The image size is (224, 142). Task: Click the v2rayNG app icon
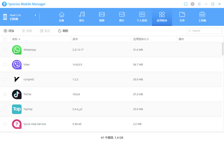click(x=17, y=79)
